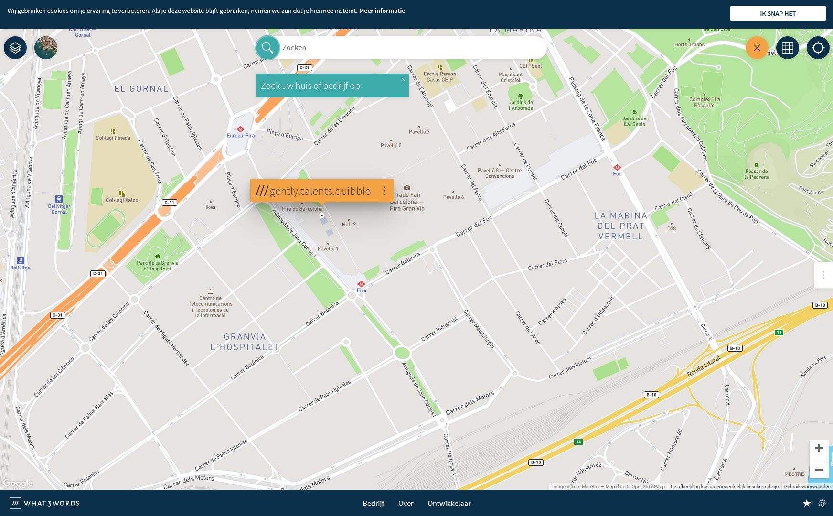Click the Fira de Barcelona label
The width and height of the screenshot is (833, 516).
pos(302,209)
